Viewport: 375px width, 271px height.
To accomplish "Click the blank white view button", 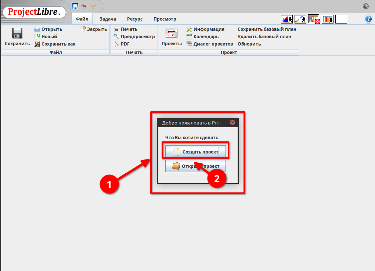I will coord(341,19).
